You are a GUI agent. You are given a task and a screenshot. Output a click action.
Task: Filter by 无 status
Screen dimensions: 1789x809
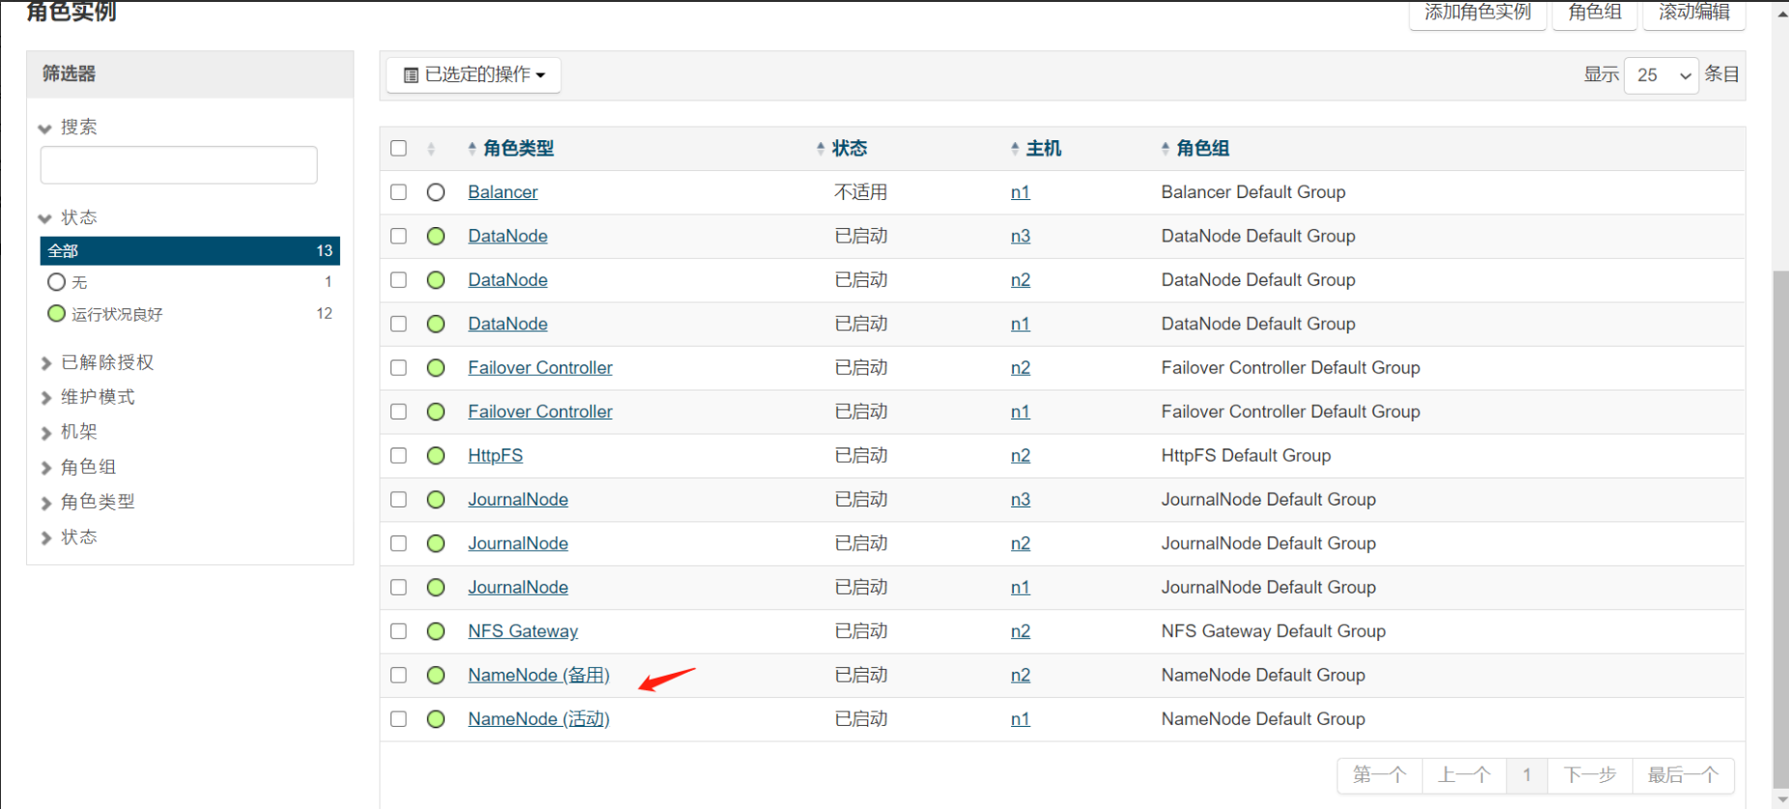click(189, 281)
